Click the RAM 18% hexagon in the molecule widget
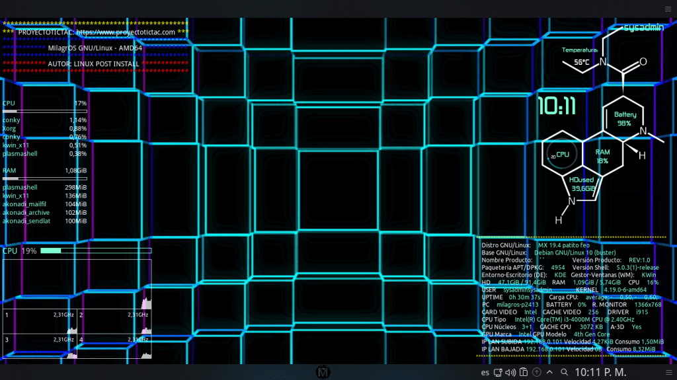Screen dimensions: 677x380 pyautogui.click(x=602, y=156)
